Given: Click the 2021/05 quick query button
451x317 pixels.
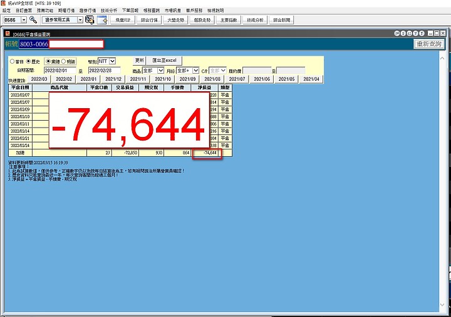Looking at the screenshot, I should [x=286, y=79].
